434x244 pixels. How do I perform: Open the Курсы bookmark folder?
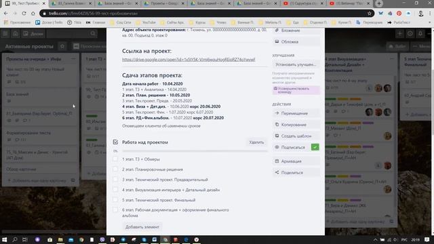197,22
